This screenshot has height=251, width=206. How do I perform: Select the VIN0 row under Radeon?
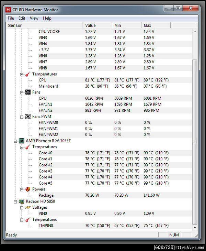[115, 214]
